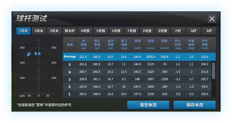The width and height of the screenshot is (232, 123).
Task: Click club path -5.9 in row 1
Action: click(178, 94)
